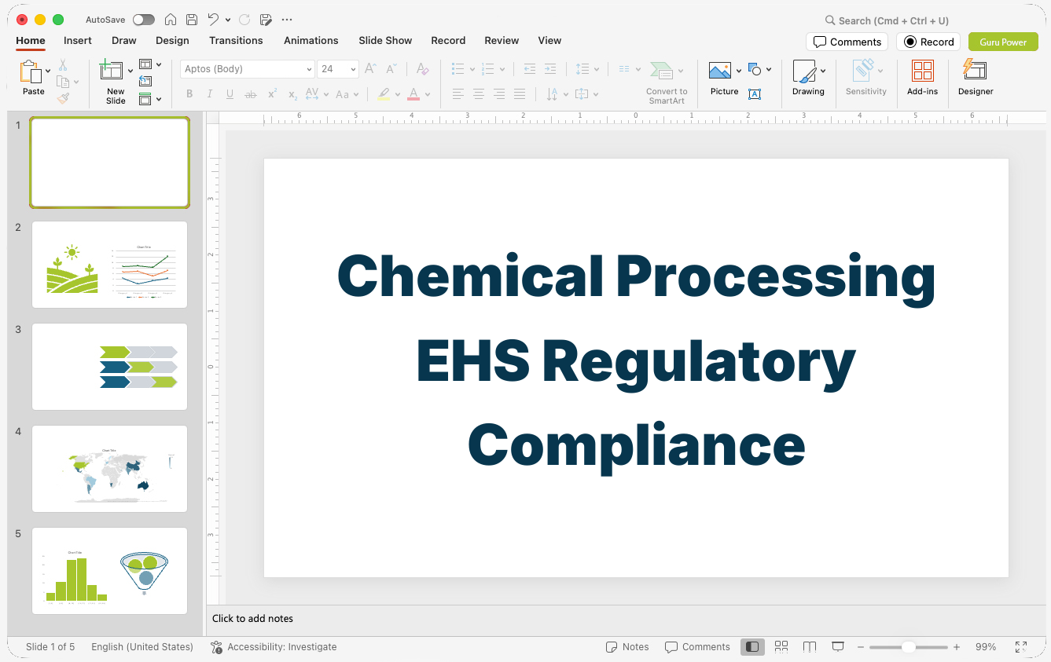
Task: Fit slide to current window
Action: click(1021, 647)
